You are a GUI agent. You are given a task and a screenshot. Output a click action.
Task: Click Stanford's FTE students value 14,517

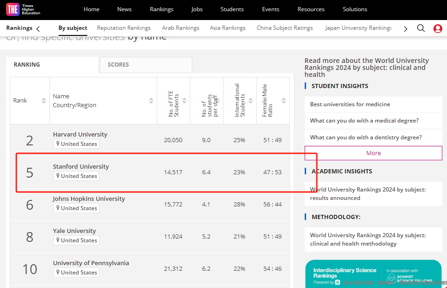[173, 172]
